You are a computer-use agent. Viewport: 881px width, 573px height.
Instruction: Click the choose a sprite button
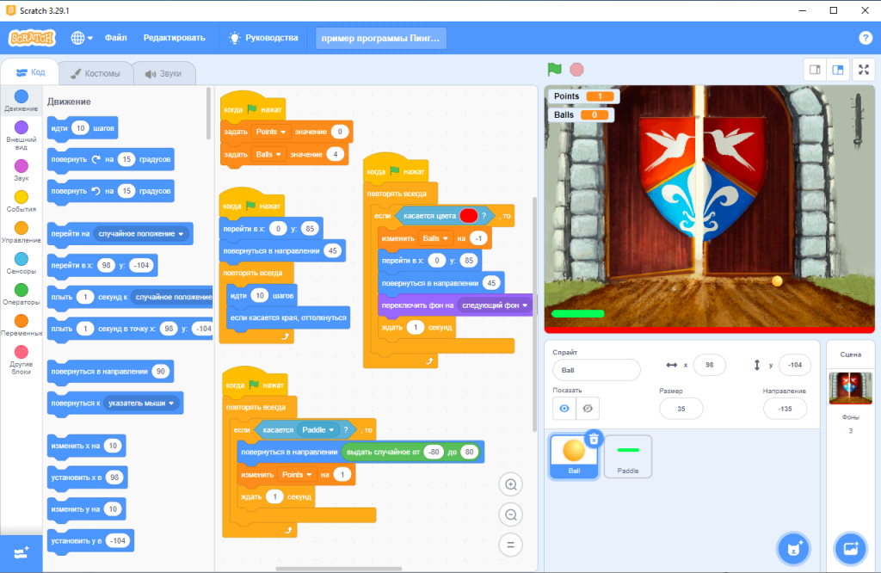[x=793, y=547]
